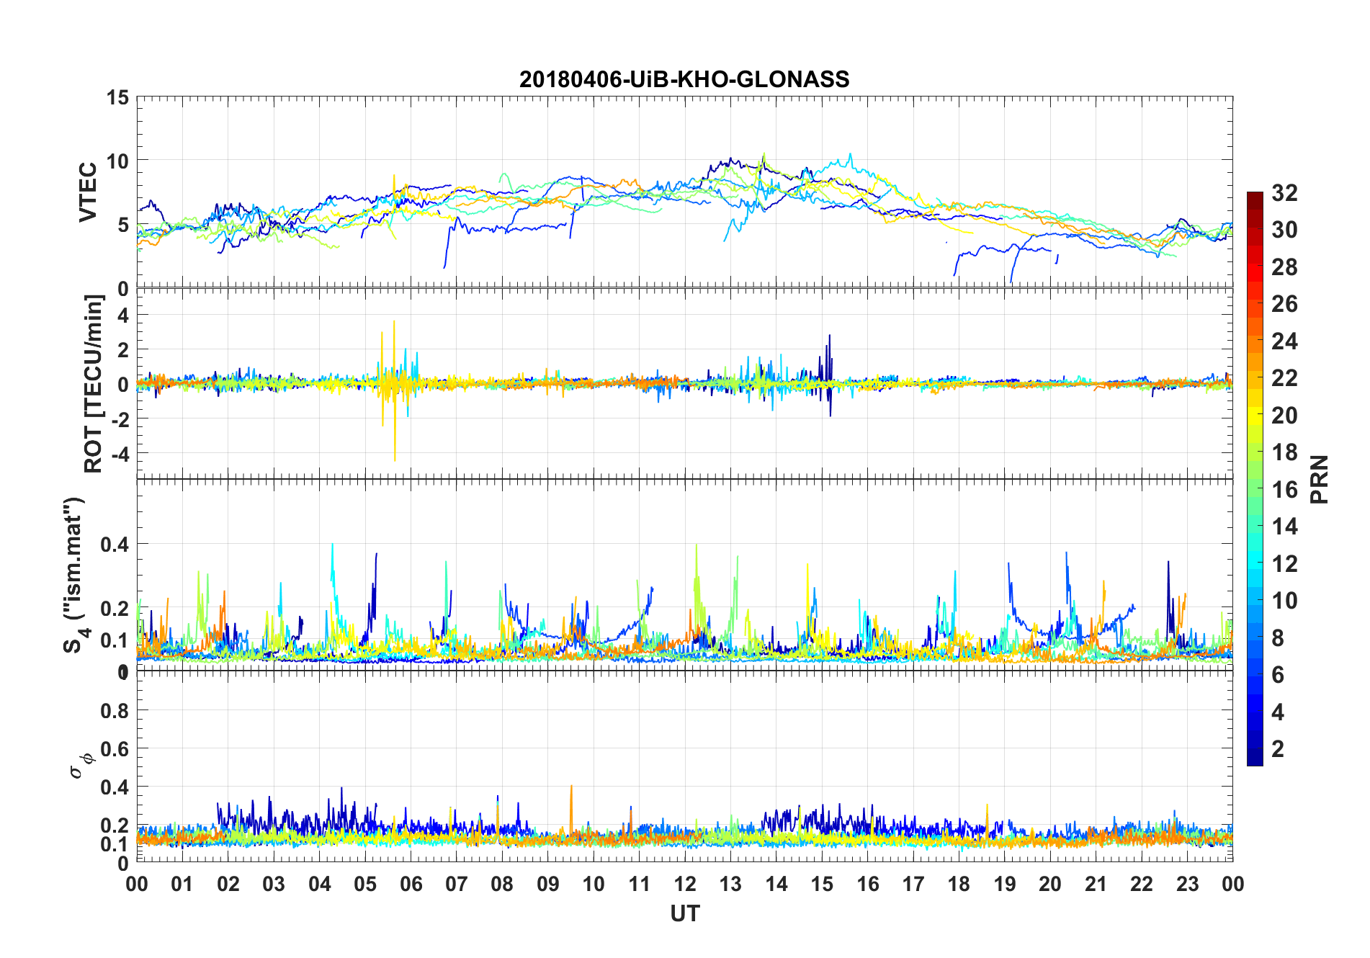This screenshot has height=958, width=1370.
Task: Click PRN colorbar tick label 8
Action: pyautogui.click(x=1278, y=637)
